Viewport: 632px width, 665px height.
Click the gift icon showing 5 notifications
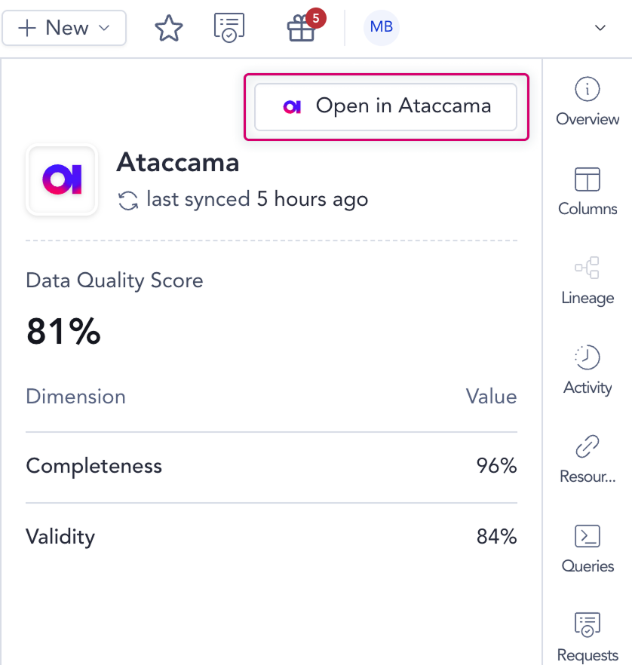pos(302,27)
